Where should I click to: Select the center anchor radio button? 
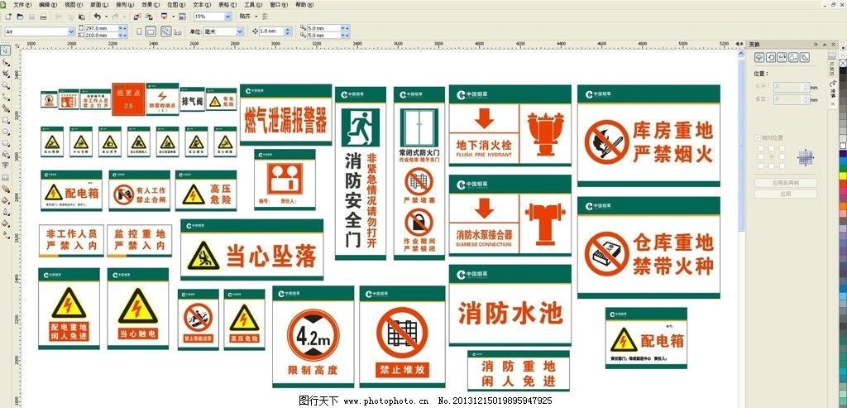click(772, 156)
